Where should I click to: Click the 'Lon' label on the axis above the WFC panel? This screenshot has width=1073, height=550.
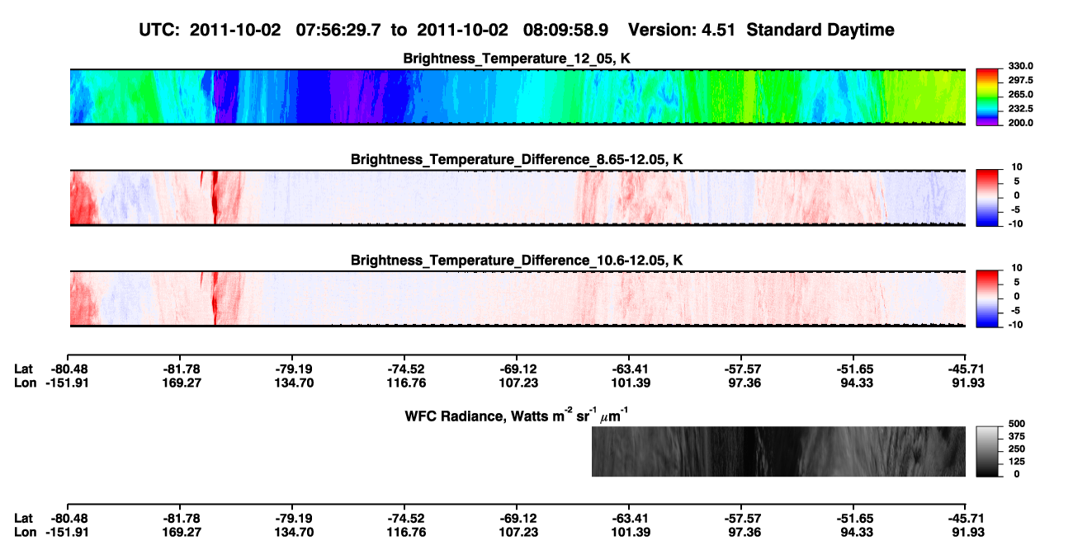point(25,383)
